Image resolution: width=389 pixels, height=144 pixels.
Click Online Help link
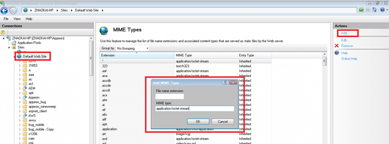pos(349,59)
